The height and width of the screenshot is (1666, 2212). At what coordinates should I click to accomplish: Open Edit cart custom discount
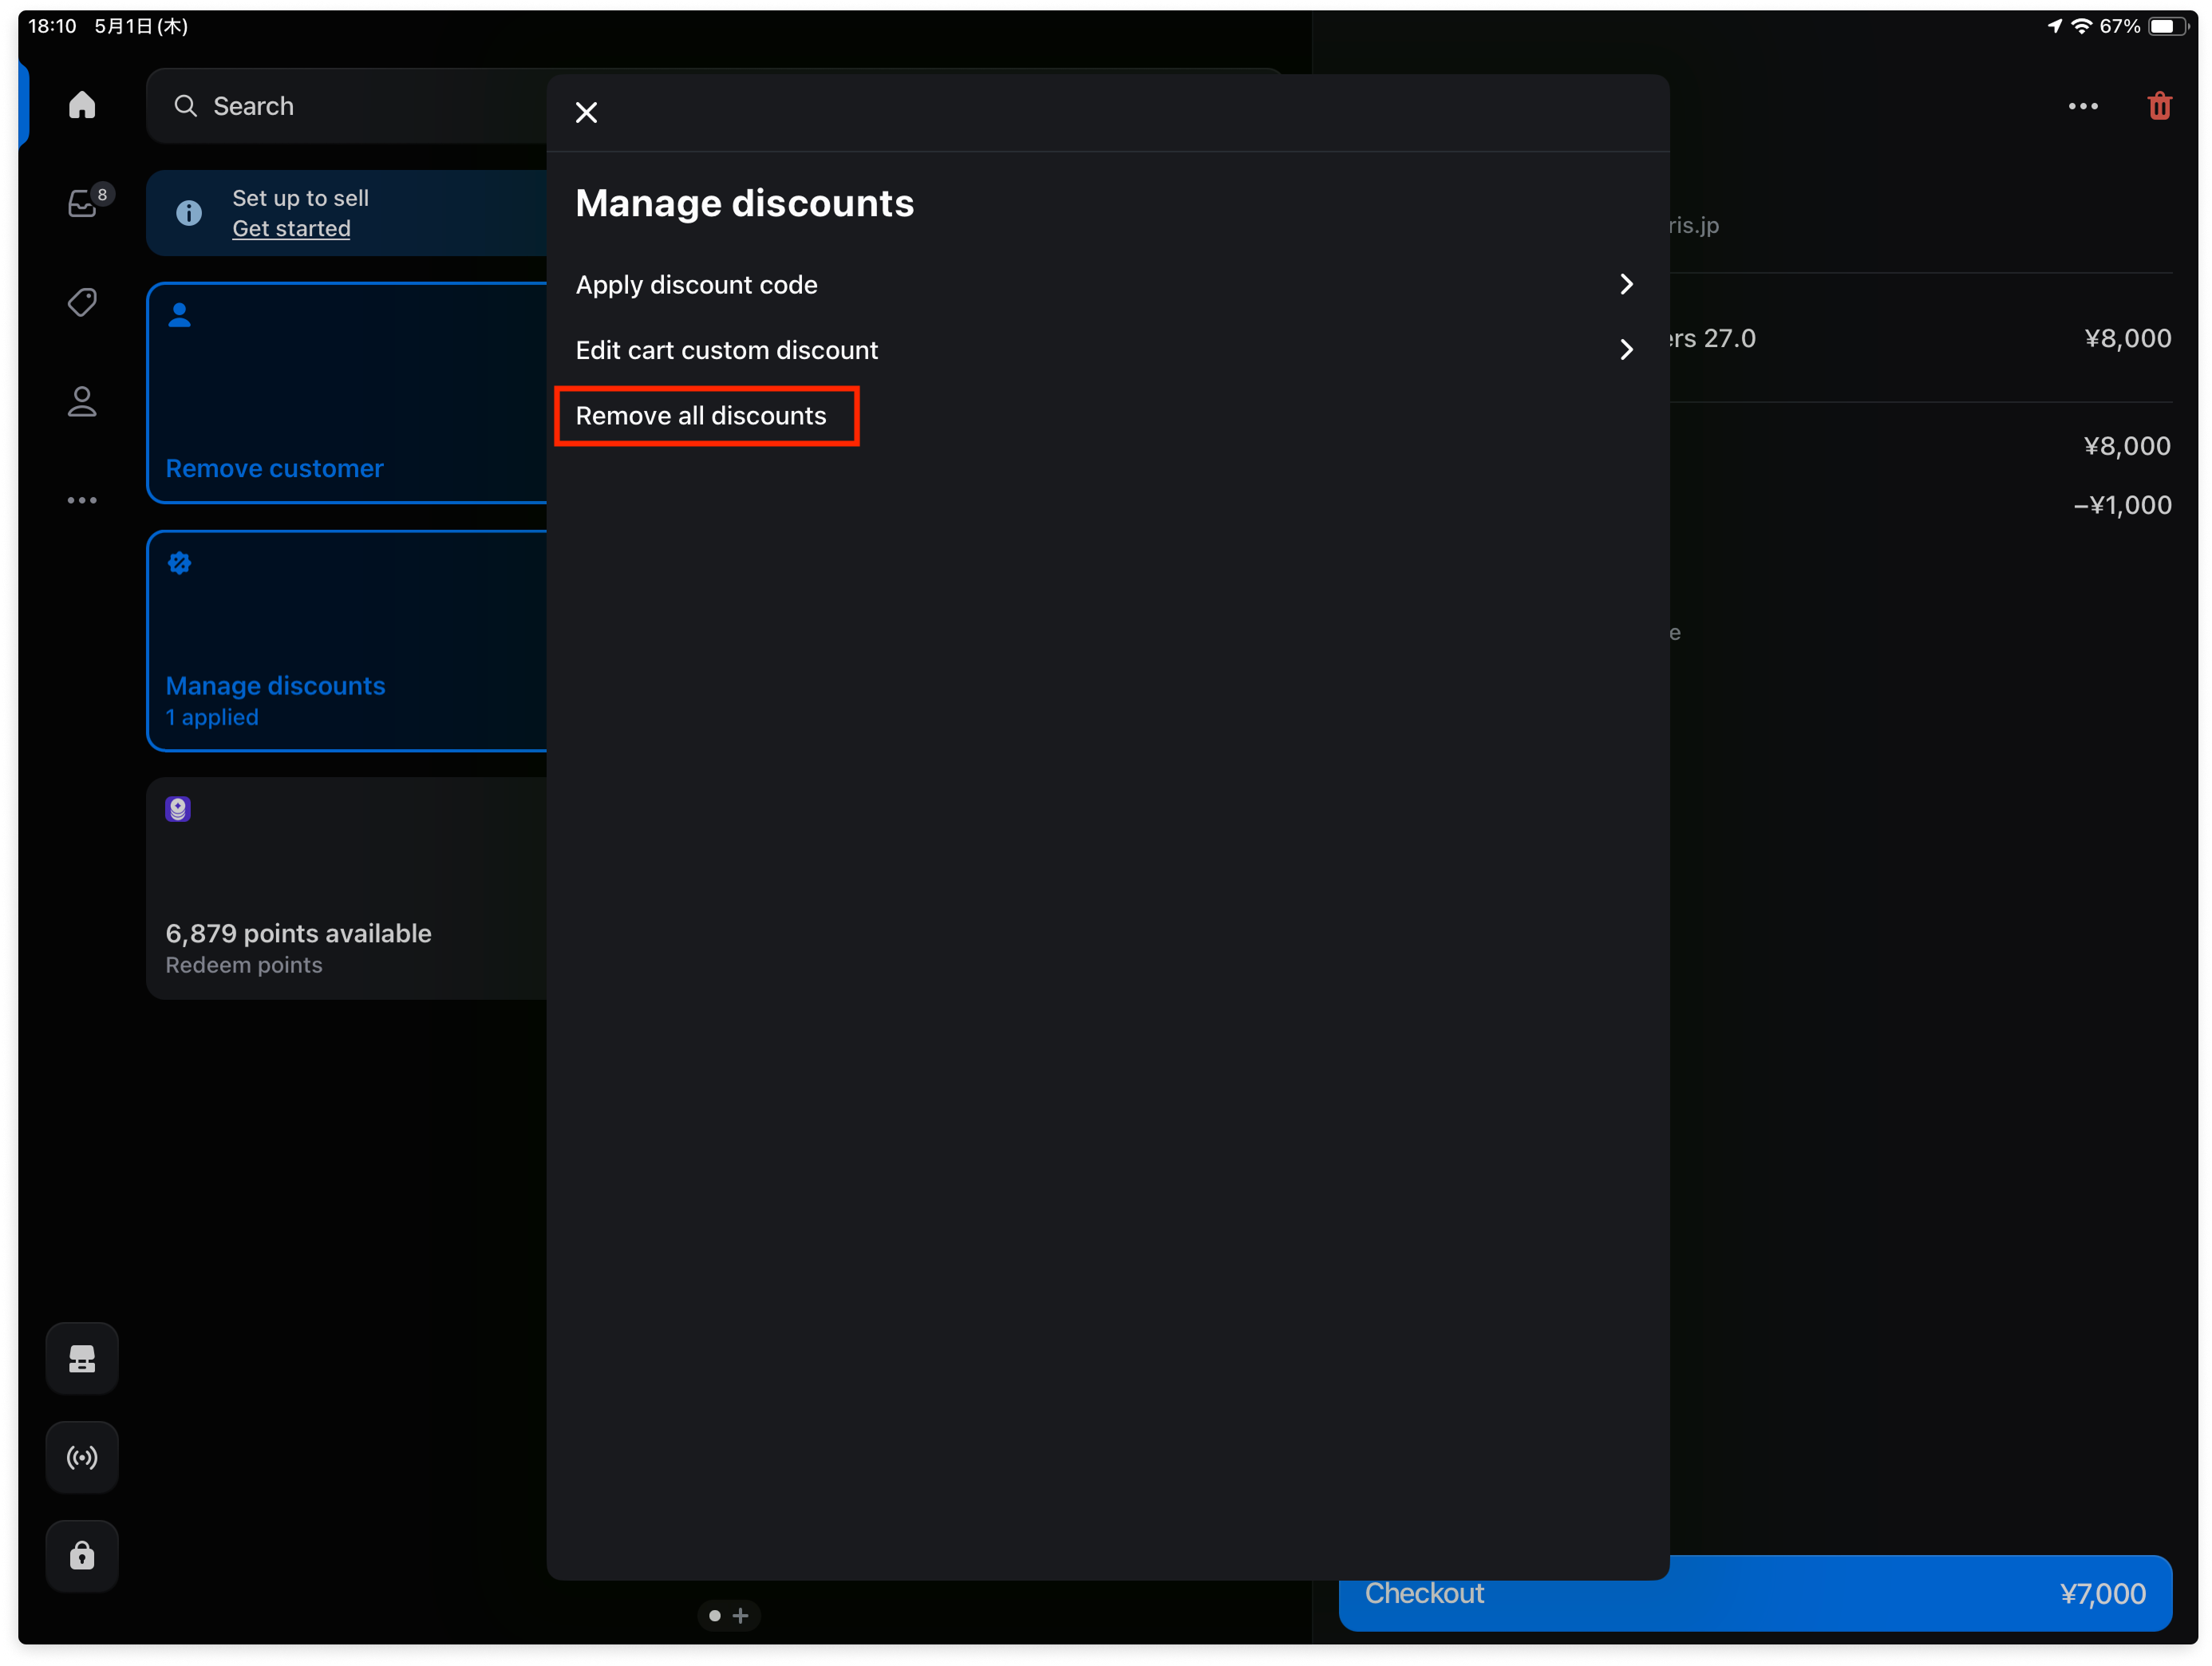click(1107, 350)
